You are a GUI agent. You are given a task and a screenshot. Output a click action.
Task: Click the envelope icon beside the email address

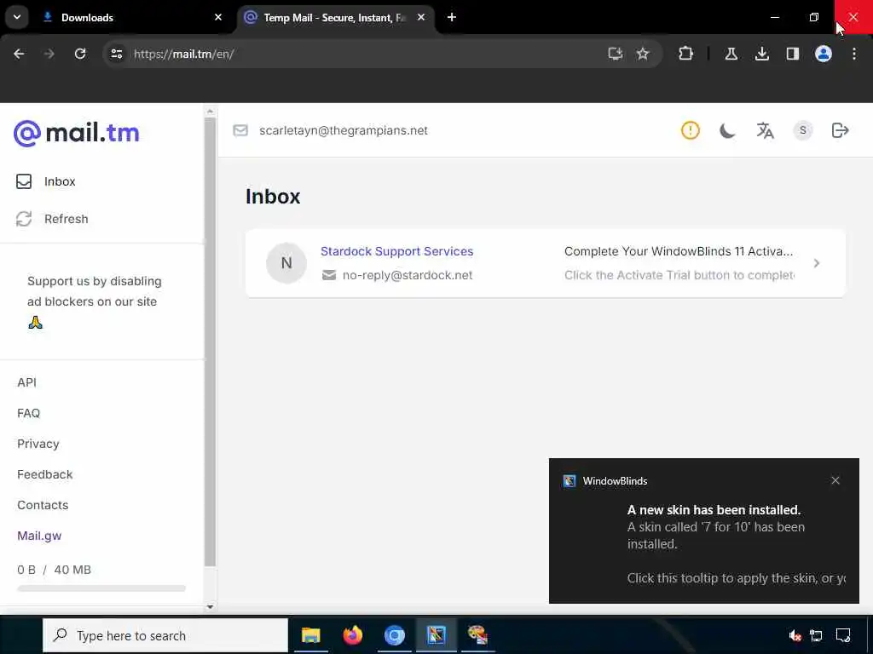tap(240, 130)
